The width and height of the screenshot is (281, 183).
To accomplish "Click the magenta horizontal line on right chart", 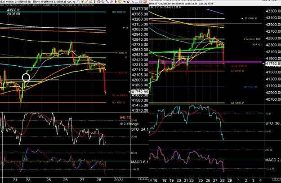I will tap(205, 62).
